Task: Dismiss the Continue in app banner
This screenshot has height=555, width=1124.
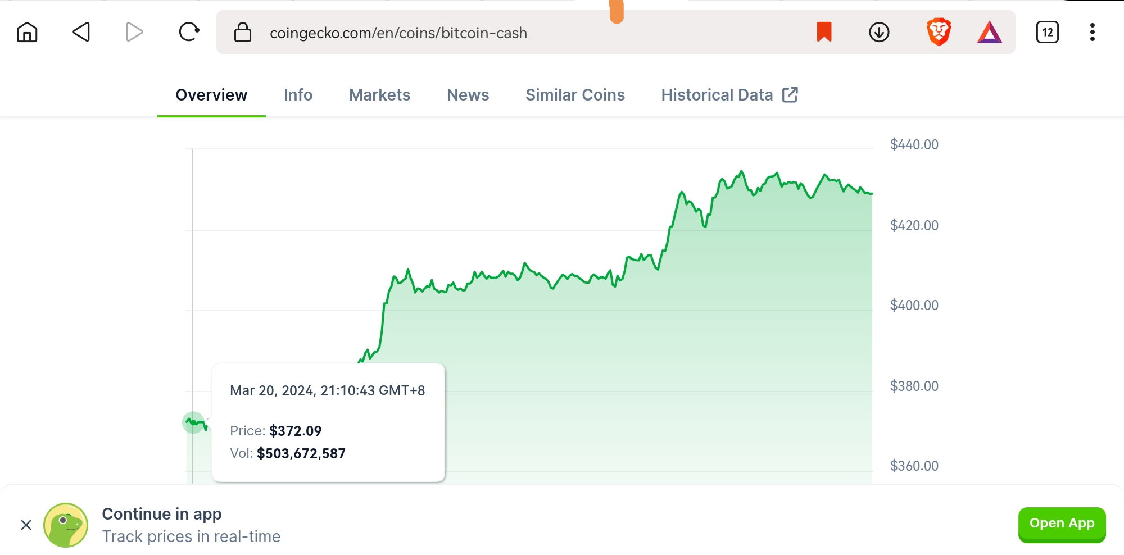Action: (x=26, y=525)
